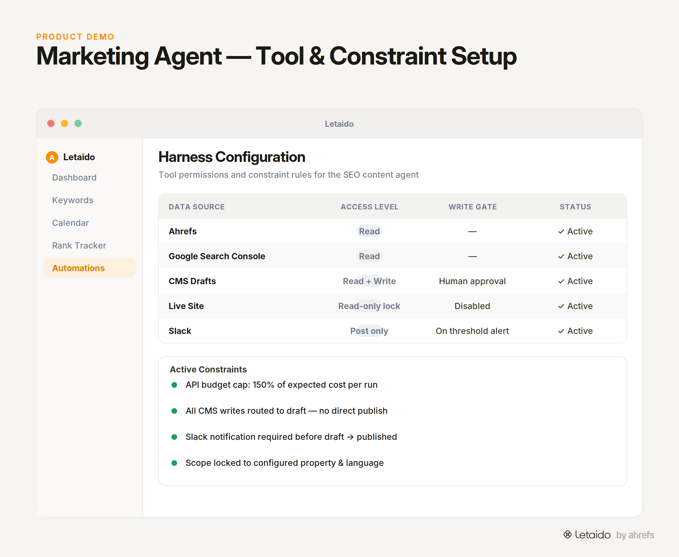Click the green maximize window dot
This screenshot has width=679, height=557.
[x=78, y=123]
